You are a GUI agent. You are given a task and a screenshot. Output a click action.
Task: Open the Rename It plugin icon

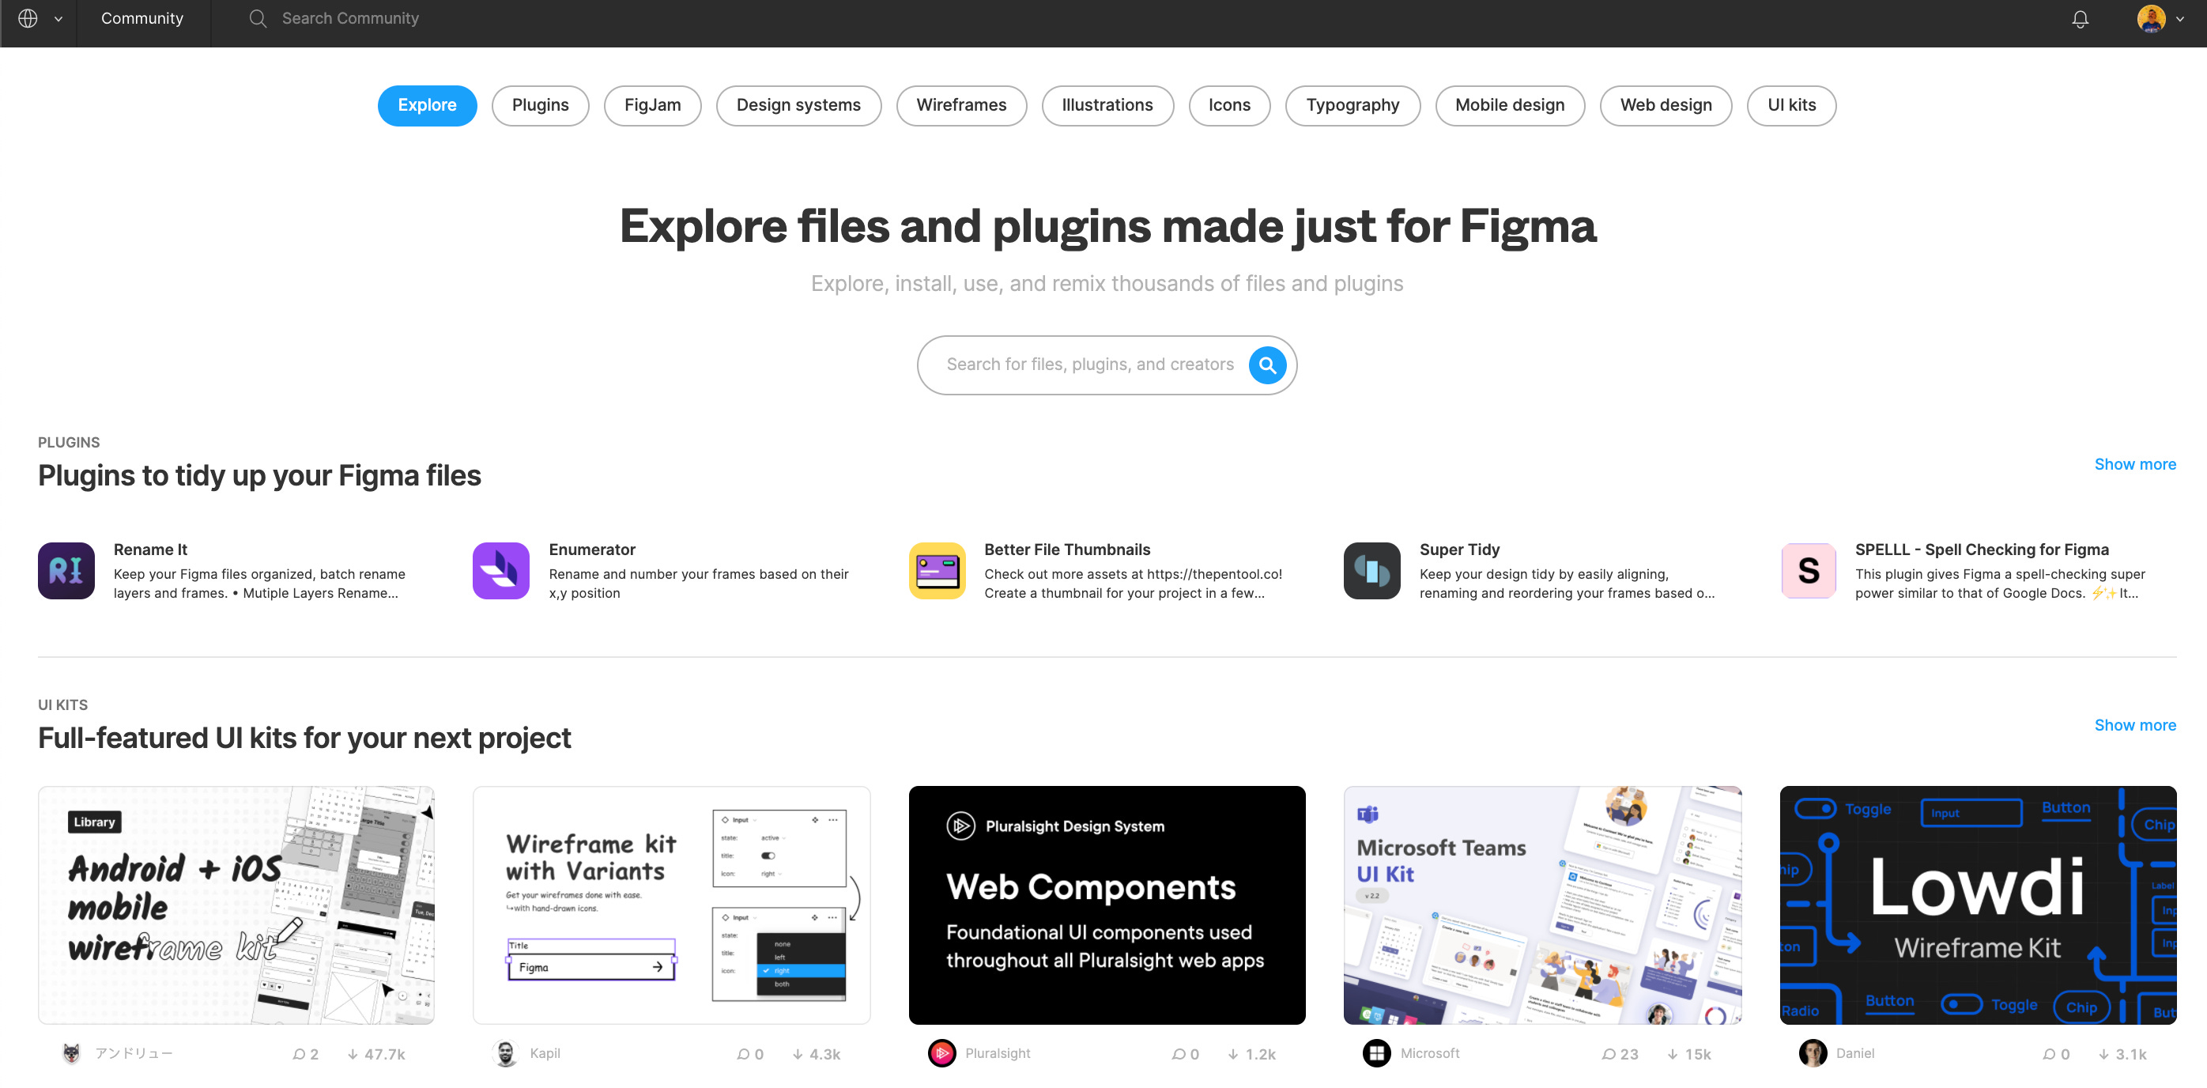pyautogui.click(x=66, y=571)
